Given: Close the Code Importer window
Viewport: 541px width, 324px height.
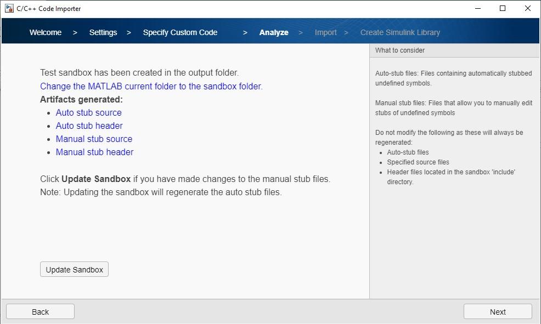Looking at the screenshot, I should click(528, 9).
